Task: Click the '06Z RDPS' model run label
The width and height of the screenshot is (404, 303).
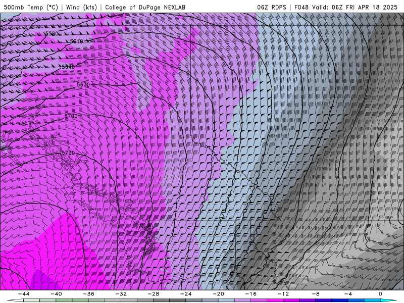Action: pyautogui.click(x=272, y=7)
